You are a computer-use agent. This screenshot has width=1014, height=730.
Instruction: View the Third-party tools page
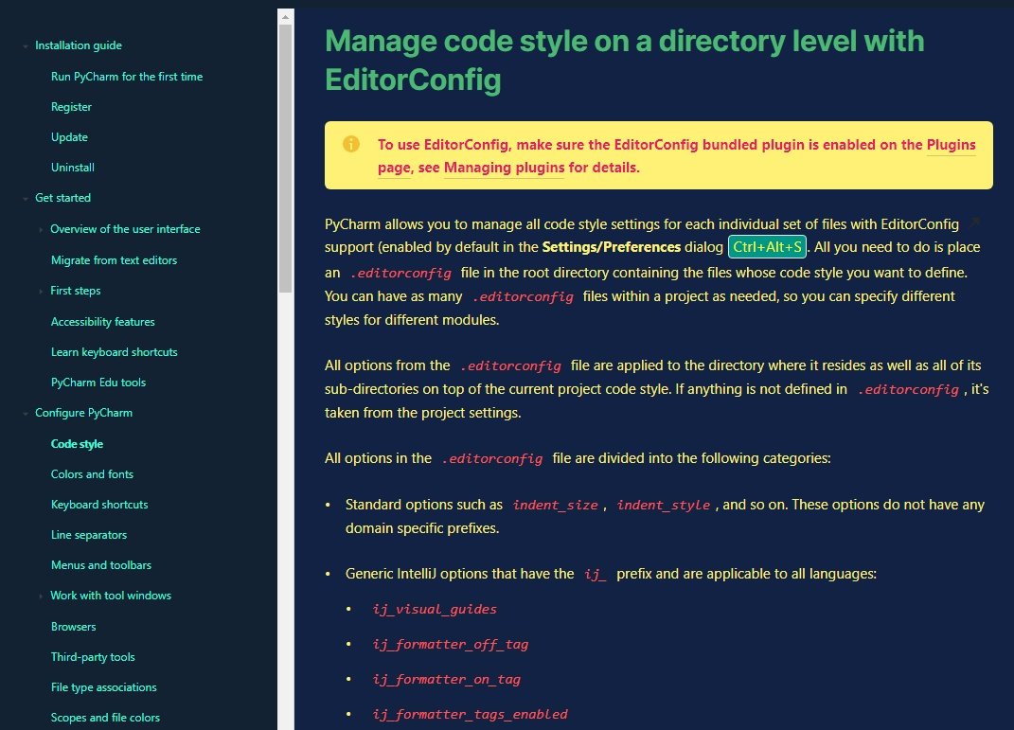(93, 656)
